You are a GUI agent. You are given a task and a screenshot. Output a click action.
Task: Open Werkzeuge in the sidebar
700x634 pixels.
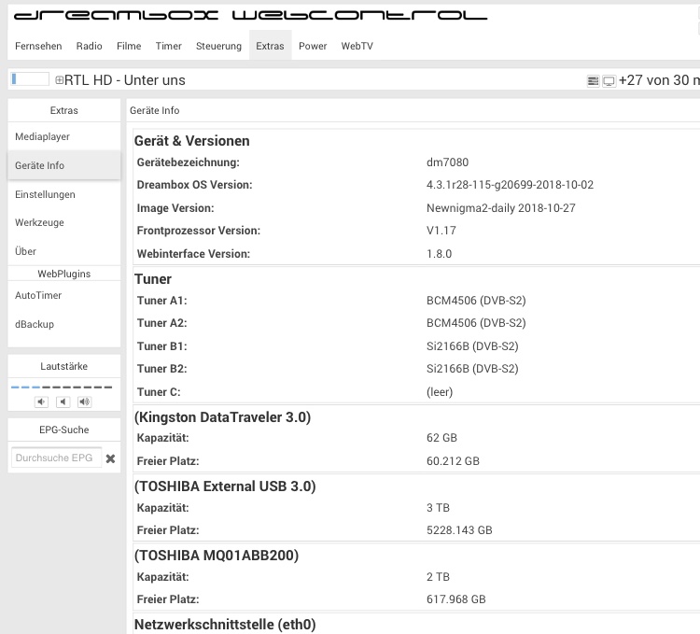pos(63,222)
